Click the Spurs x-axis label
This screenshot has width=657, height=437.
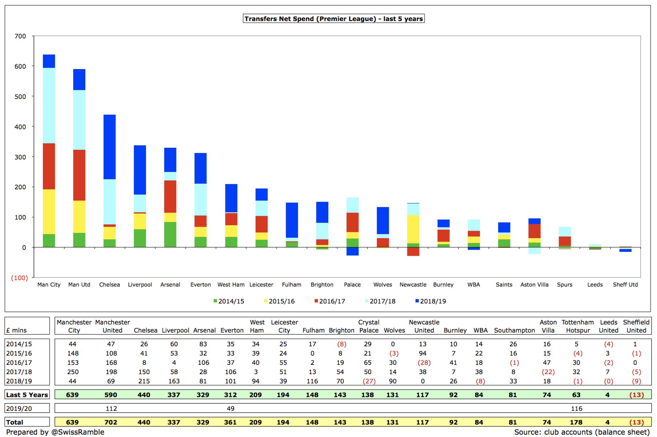(565, 284)
